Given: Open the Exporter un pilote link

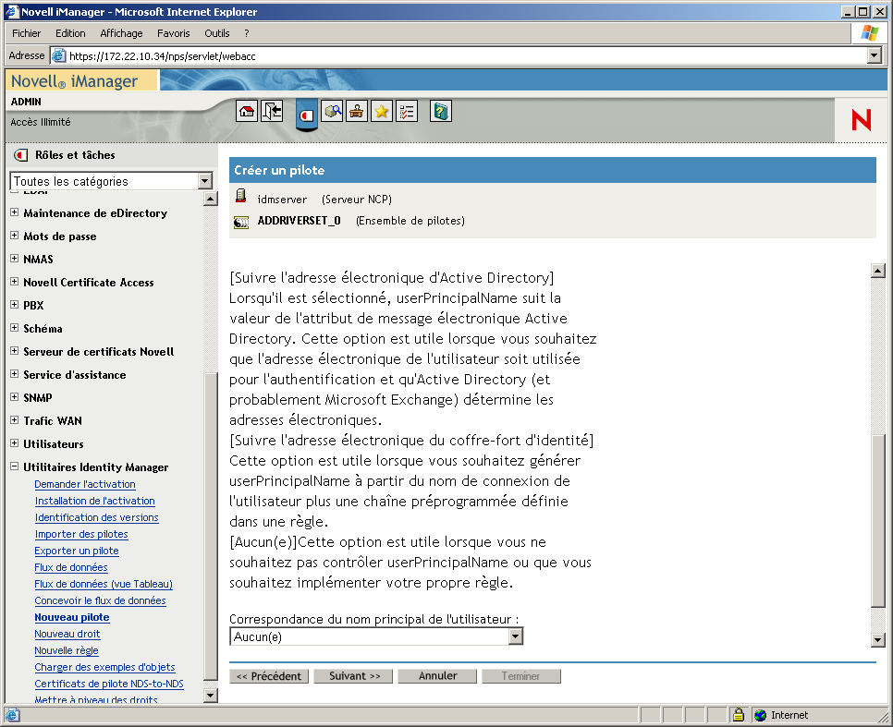Looking at the screenshot, I should 77,550.
